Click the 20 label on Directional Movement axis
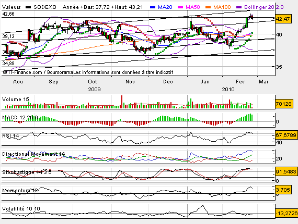 point(279,159)
